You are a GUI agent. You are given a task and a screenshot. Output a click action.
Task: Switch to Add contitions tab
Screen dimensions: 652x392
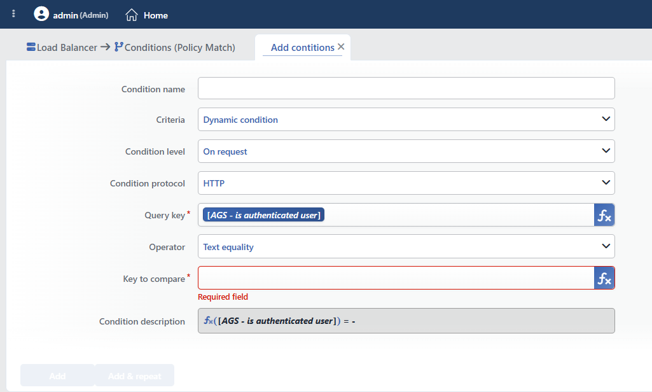[302, 48]
